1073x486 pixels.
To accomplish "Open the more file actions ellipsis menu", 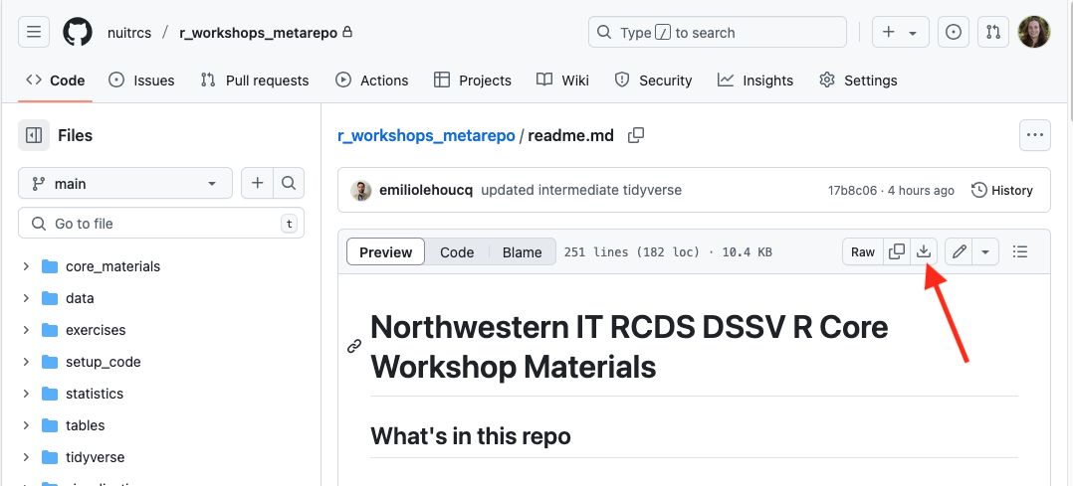I will tap(1035, 135).
